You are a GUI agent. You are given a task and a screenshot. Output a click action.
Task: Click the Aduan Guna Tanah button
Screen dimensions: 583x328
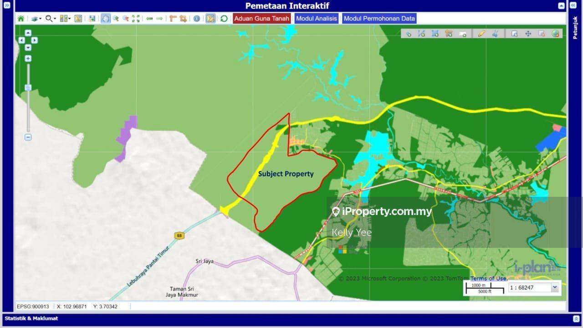262,19
